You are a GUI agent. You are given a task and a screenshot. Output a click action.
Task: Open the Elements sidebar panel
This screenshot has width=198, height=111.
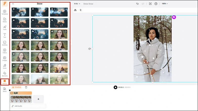pos(5,74)
